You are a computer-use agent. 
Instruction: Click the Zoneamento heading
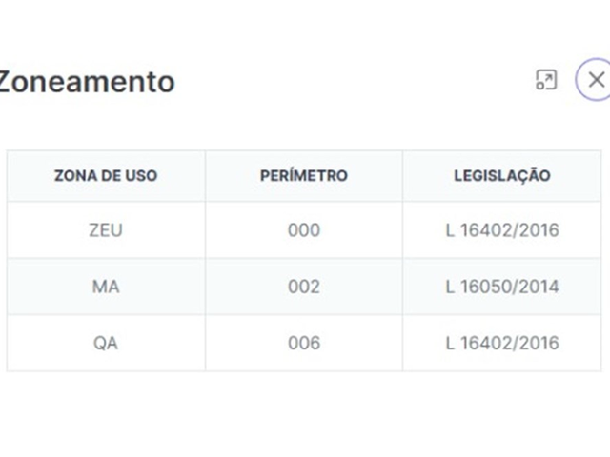point(86,82)
